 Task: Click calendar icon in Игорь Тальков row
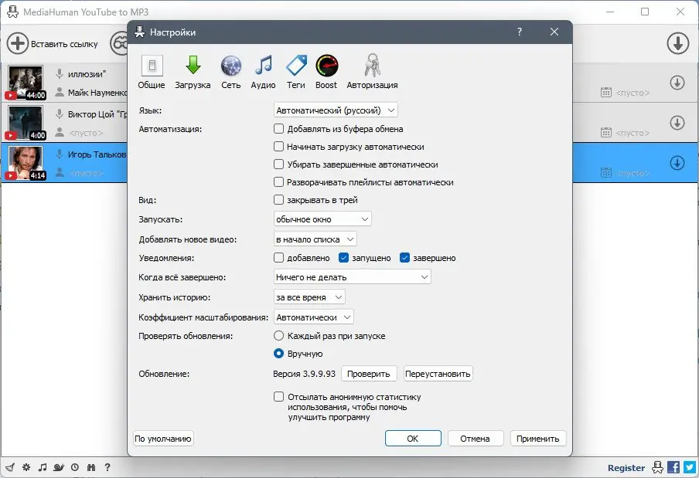click(606, 173)
